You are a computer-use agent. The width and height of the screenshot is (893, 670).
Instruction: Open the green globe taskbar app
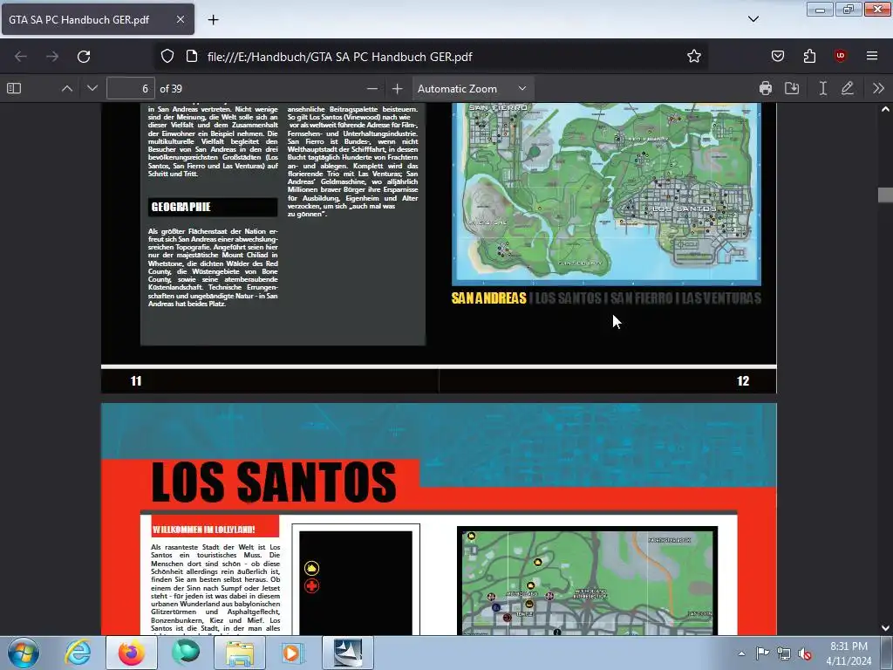tap(186, 653)
